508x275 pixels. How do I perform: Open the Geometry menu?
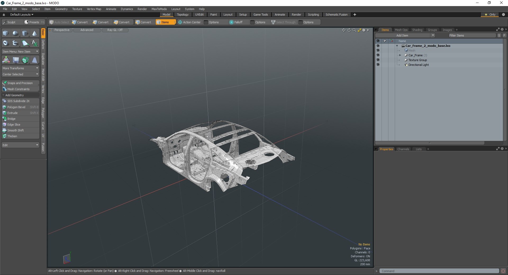point(61,9)
